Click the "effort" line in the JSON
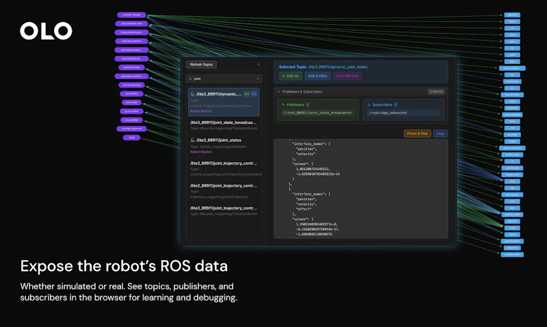The image size is (547, 327). pyautogui.click(x=304, y=209)
